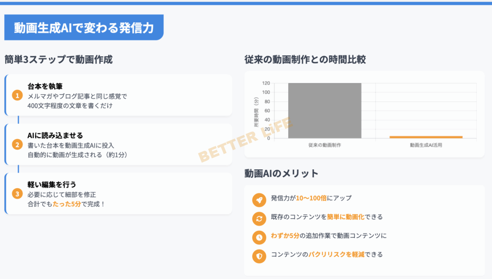Click the highlighted 10〜100倍 text
This screenshot has width=492, height=279.
pos(310,198)
